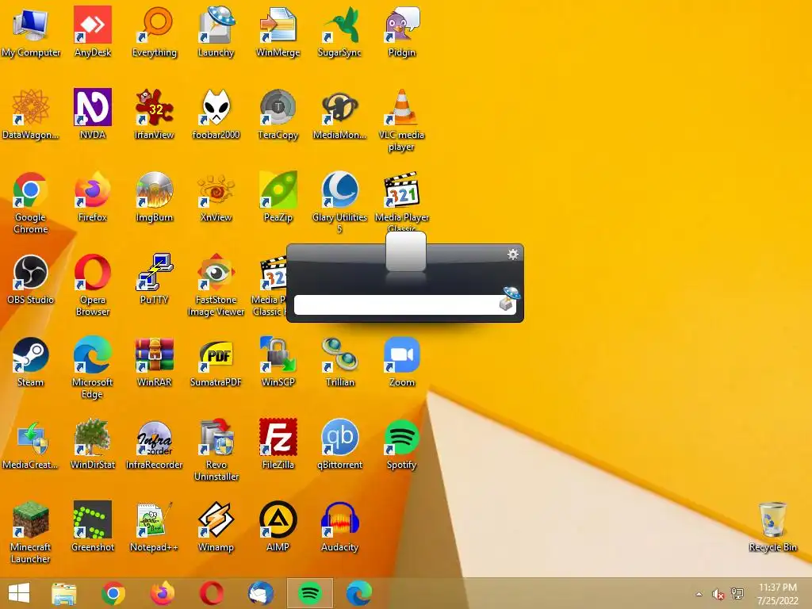Open File Explorer from the taskbar

[64, 593]
